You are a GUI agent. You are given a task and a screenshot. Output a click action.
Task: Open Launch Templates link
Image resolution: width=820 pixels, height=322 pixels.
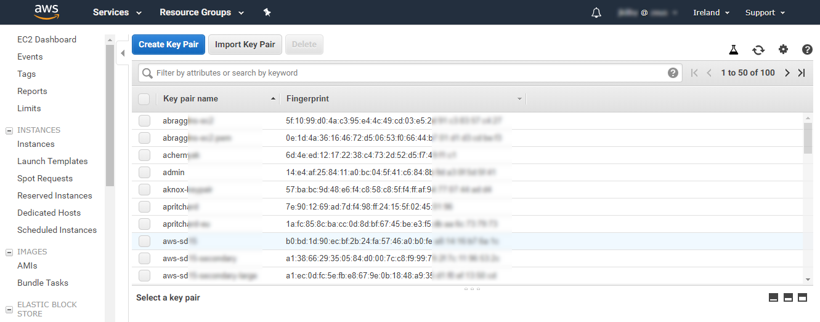(52, 161)
